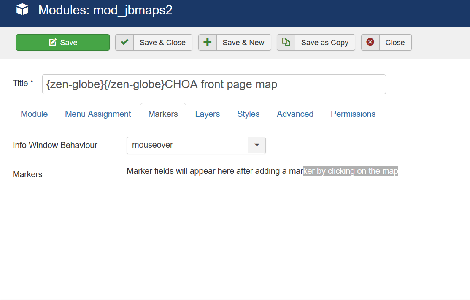Open the Menu Assignment tab
The height and width of the screenshot is (300, 470).
(98, 114)
